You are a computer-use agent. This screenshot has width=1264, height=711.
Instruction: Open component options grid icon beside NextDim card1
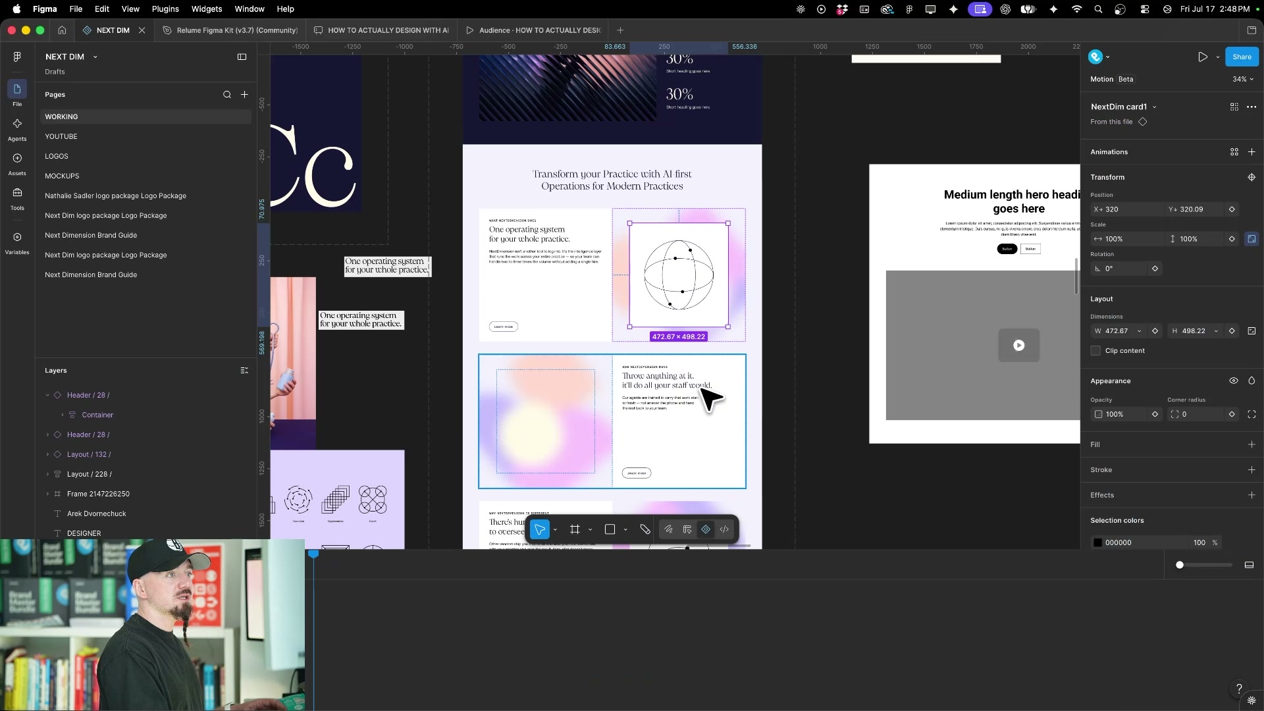1234,107
